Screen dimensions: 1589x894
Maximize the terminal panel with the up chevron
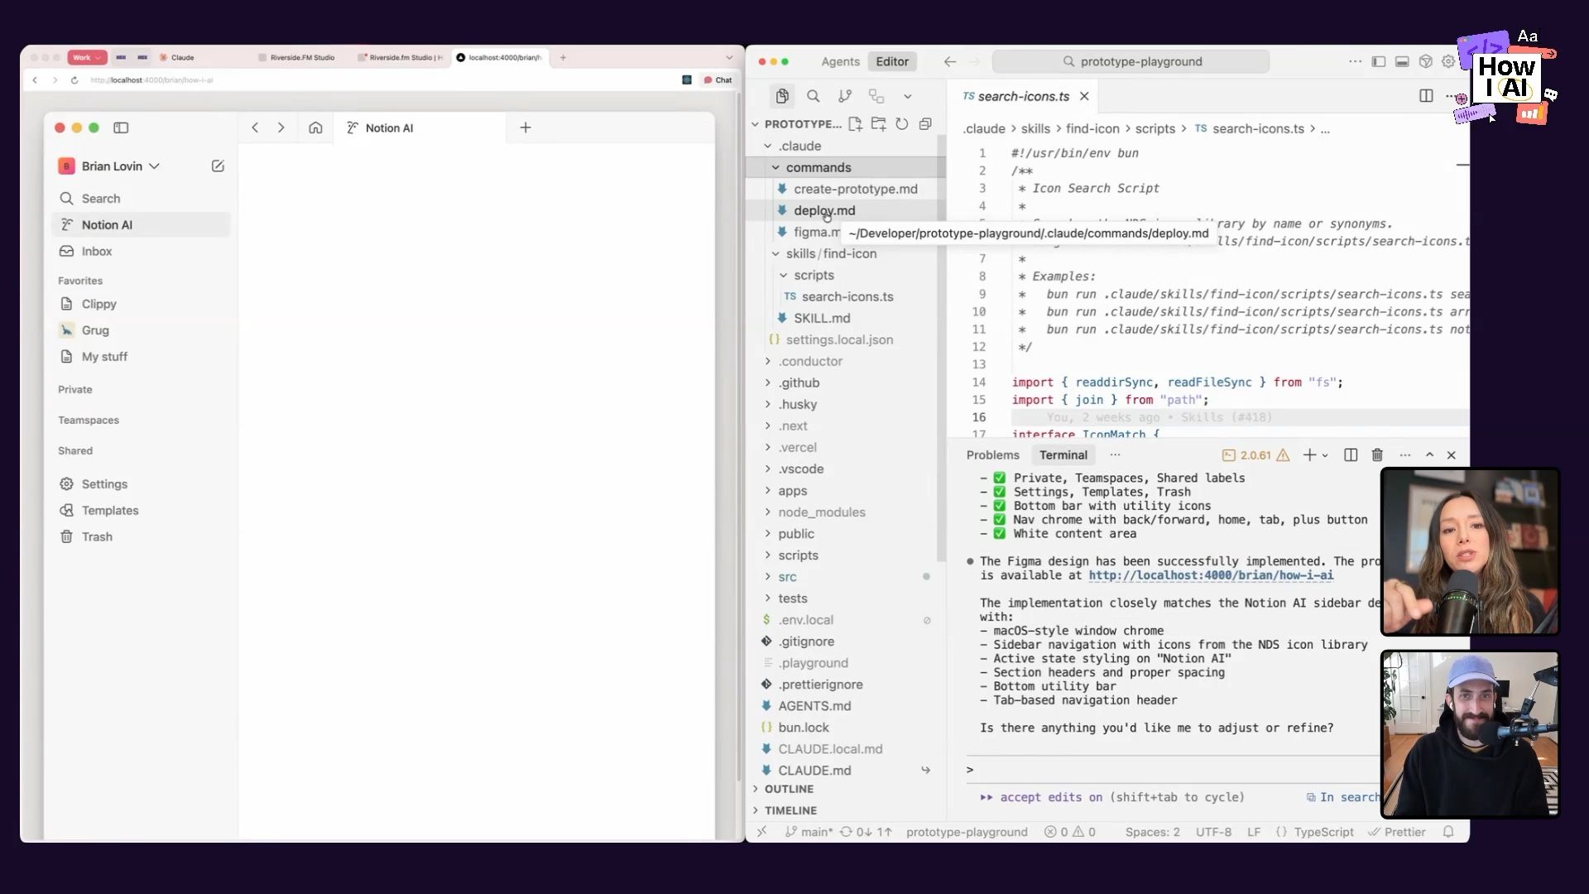click(1429, 455)
